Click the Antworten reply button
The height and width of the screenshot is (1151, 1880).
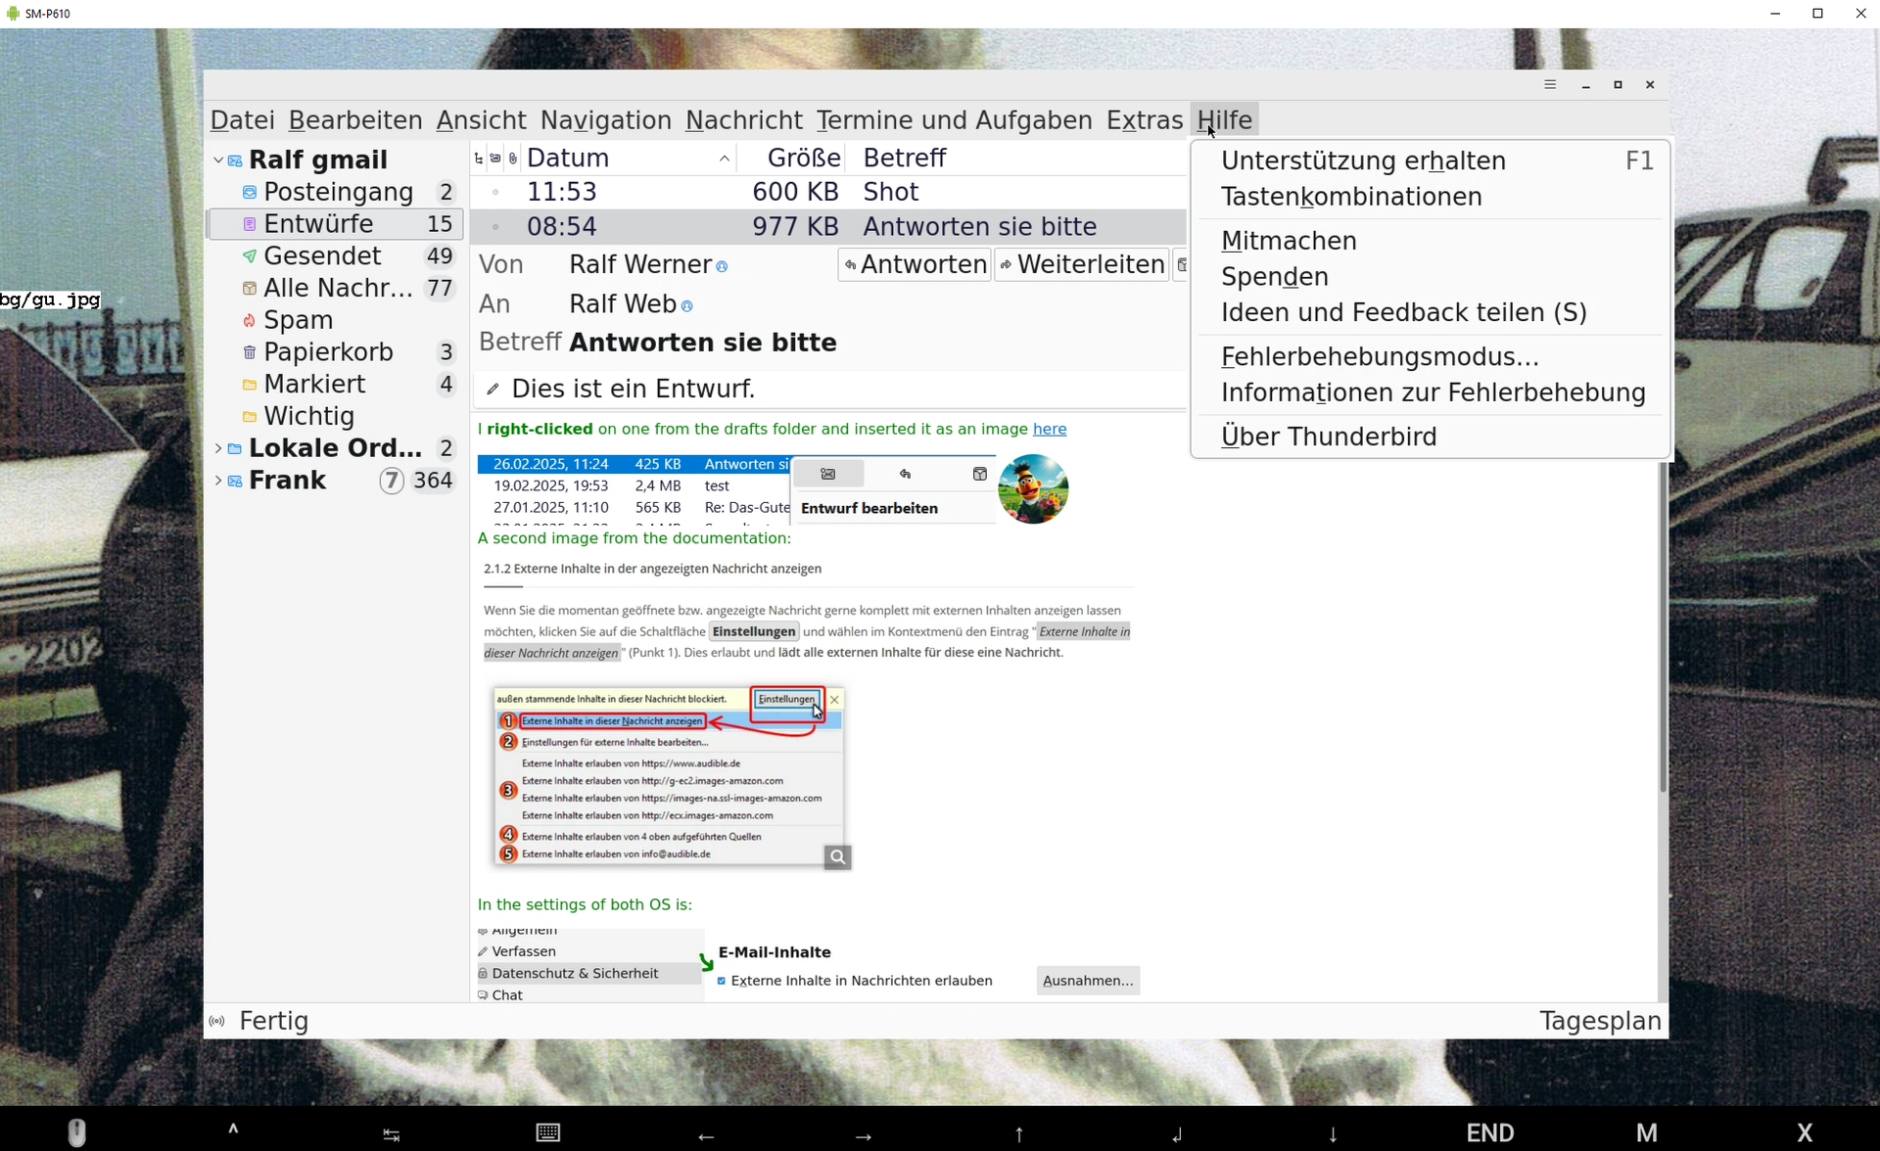click(915, 264)
